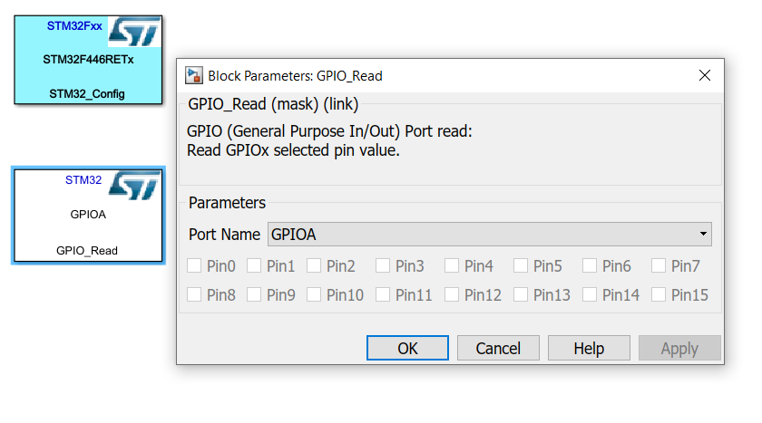Tick the Pin9 checkbox
The height and width of the screenshot is (423, 762).
pyautogui.click(x=254, y=294)
